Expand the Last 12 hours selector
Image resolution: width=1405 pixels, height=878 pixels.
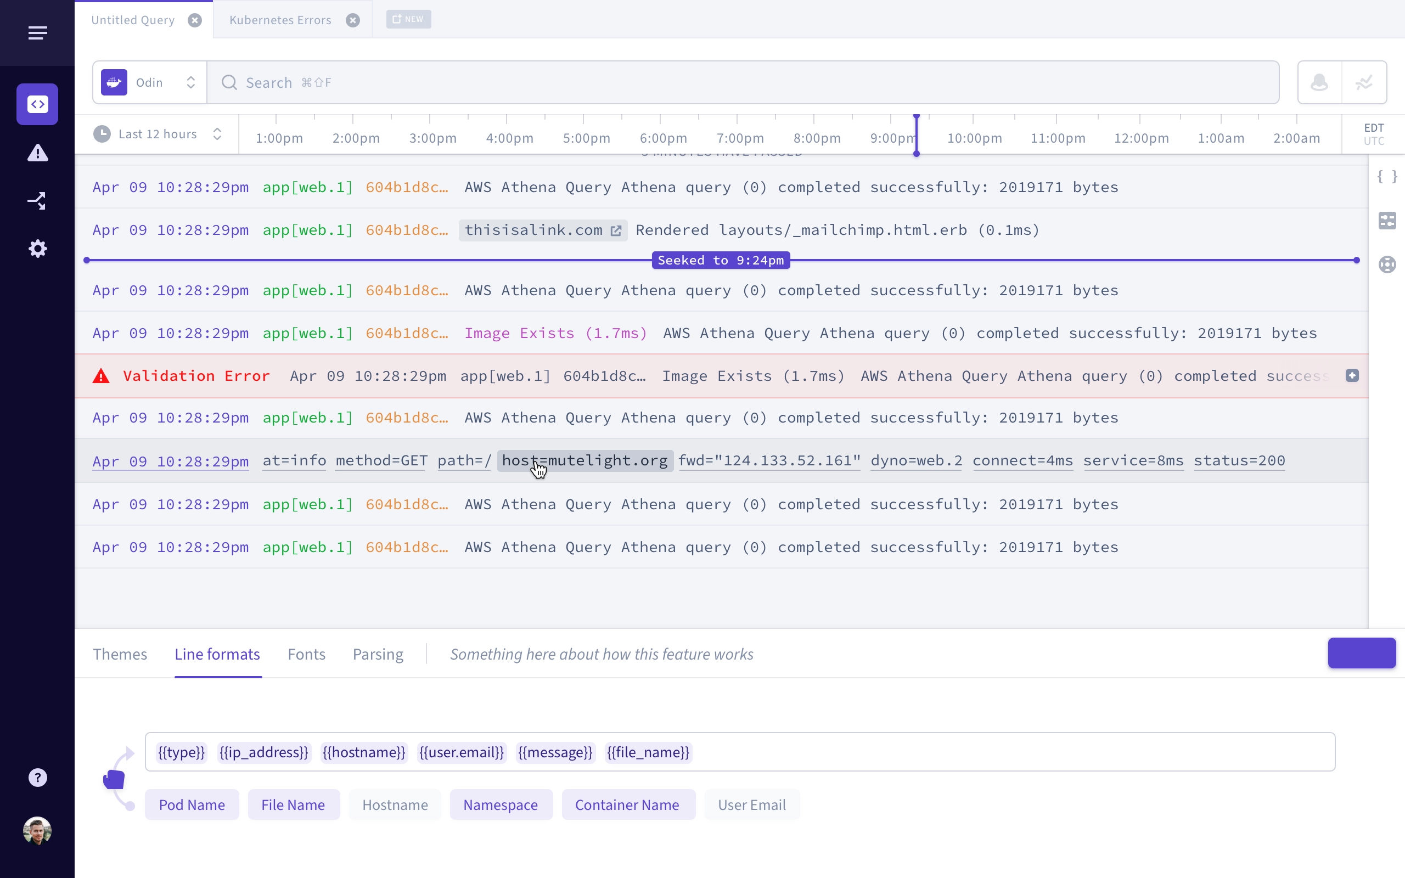(158, 134)
